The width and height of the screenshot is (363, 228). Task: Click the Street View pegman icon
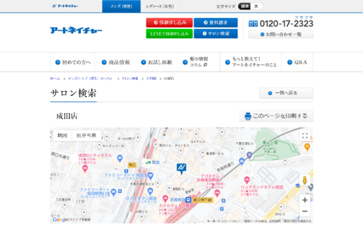(305, 180)
